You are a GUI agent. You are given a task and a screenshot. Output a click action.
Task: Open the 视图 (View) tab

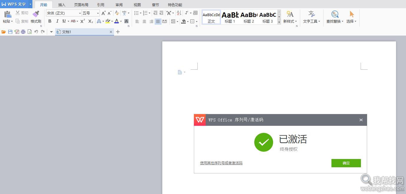click(137, 5)
